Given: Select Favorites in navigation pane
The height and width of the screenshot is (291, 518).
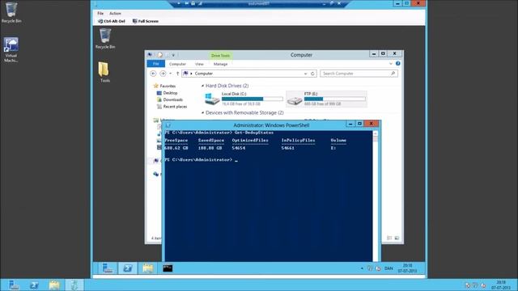Looking at the screenshot, I should pyautogui.click(x=168, y=86).
